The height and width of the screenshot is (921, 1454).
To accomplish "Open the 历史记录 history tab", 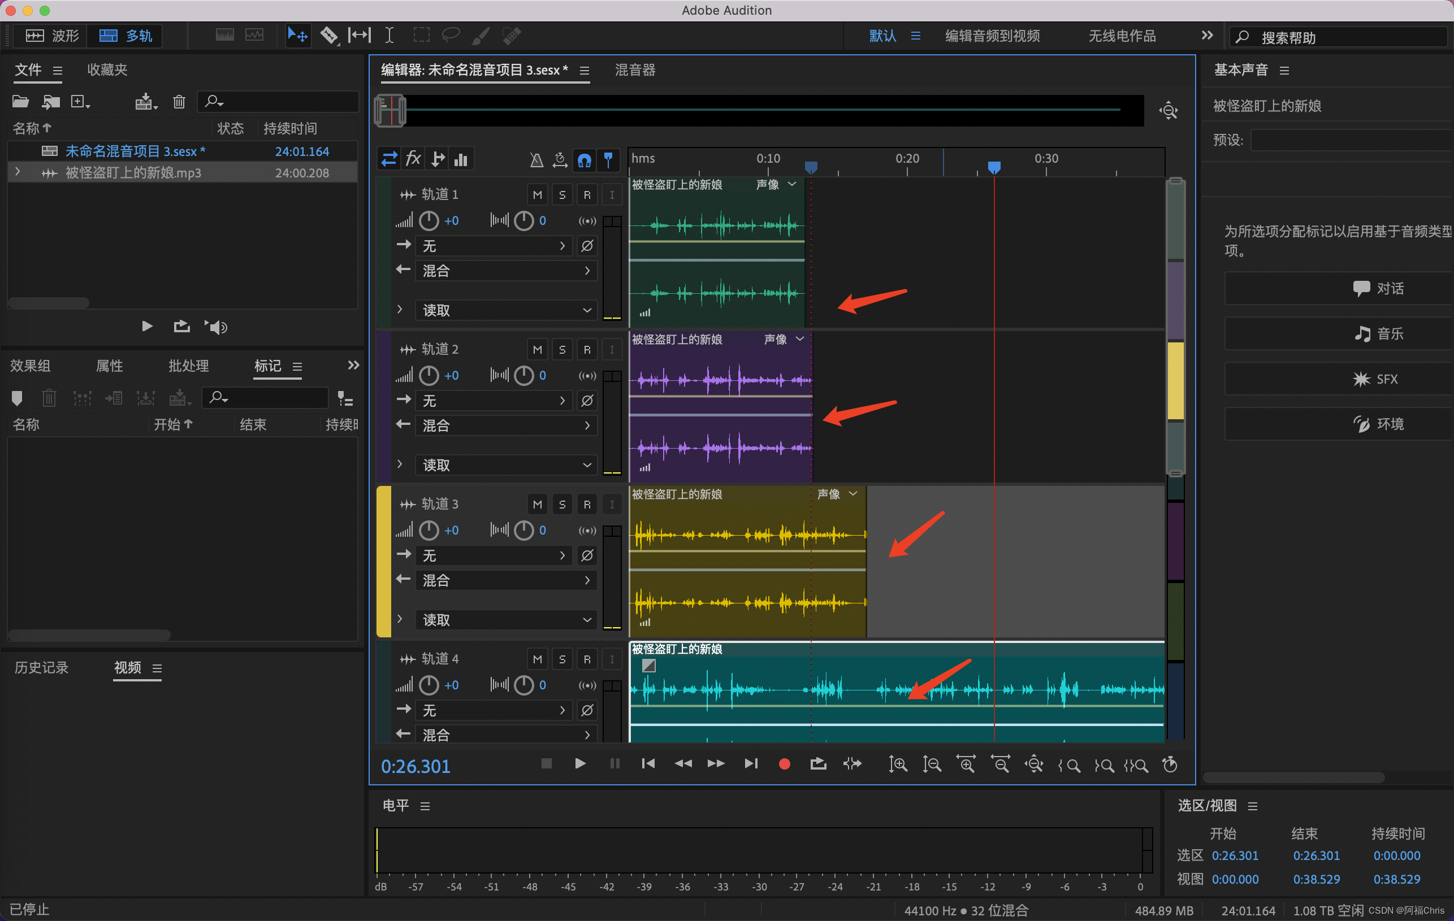I will click(x=41, y=667).
